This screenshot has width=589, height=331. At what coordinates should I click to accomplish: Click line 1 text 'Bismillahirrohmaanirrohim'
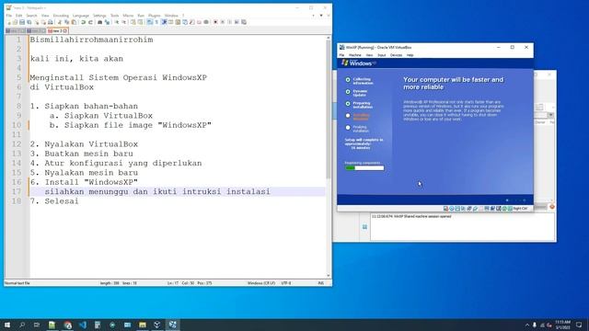pos(92,40)
